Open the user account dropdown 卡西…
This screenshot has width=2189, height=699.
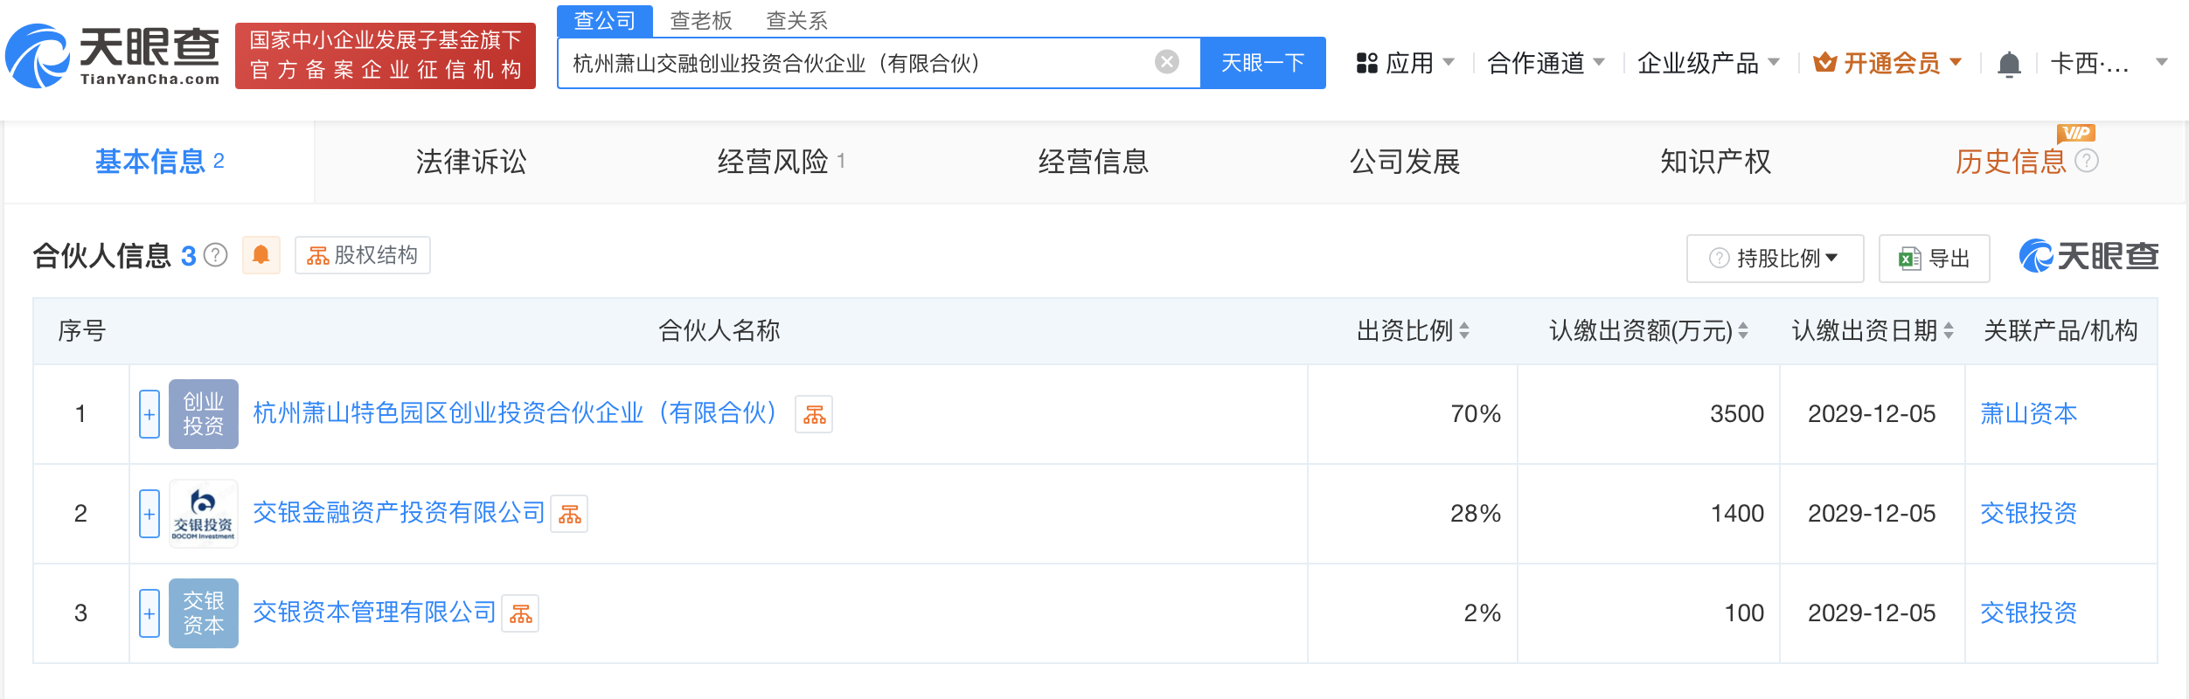2109,63
